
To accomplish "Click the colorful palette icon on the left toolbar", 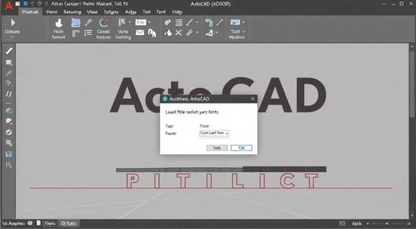I will (9, 110).
